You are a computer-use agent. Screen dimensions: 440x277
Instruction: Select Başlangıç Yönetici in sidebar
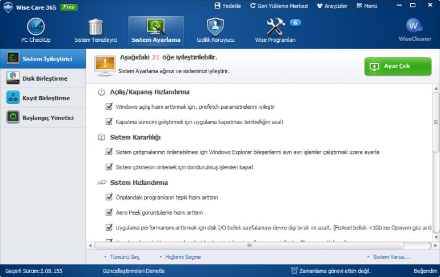coord(43,117)
